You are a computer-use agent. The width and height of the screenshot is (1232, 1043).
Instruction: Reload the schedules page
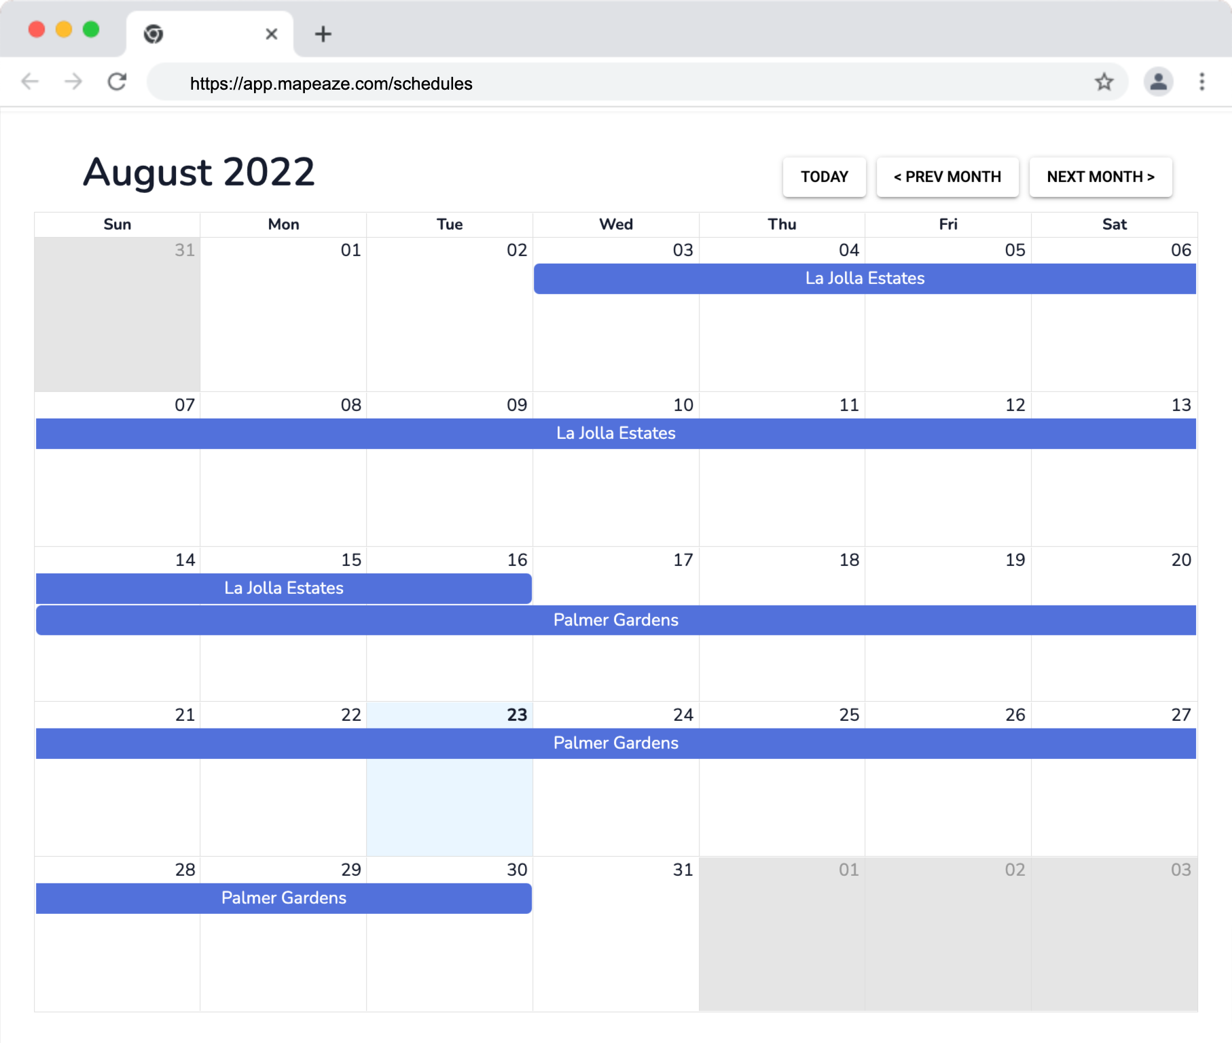tap(117, 82)
